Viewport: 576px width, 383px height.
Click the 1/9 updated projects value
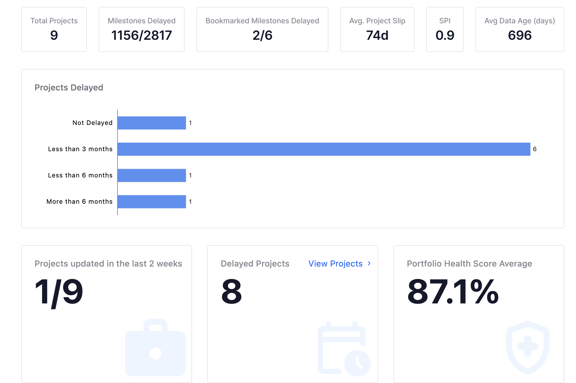[59, 292]
